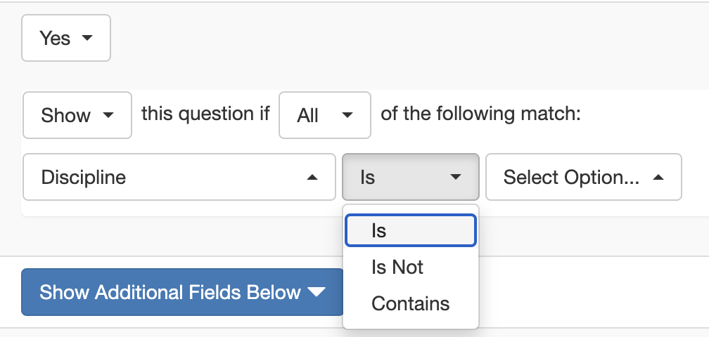This screenshot has height=337, width=709.
Task: Expand the All match-type dropdown
Action: [x=325, y=115]
